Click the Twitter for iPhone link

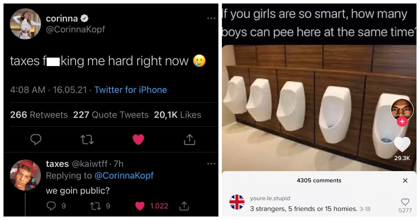(131, 90)
